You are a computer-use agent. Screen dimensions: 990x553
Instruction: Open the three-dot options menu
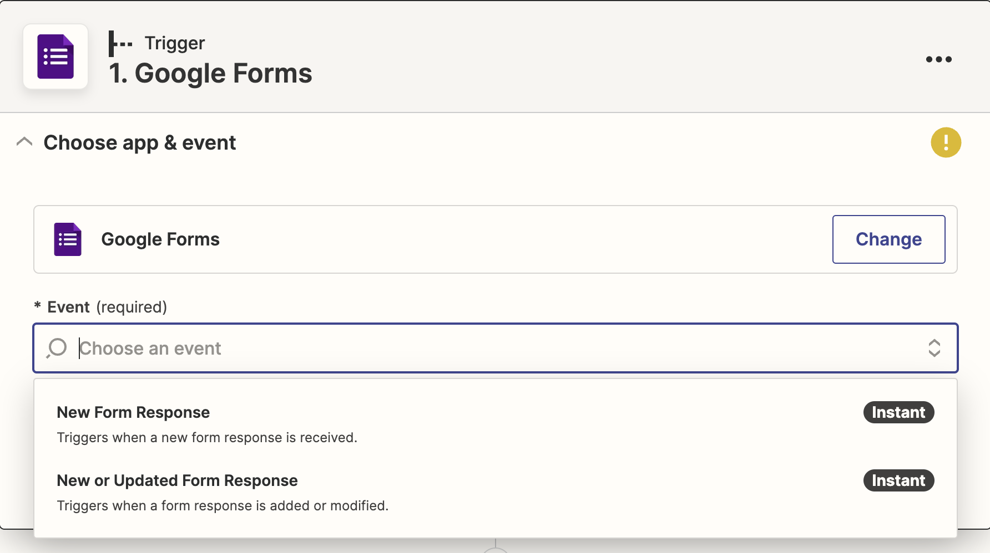click(938, 59)
